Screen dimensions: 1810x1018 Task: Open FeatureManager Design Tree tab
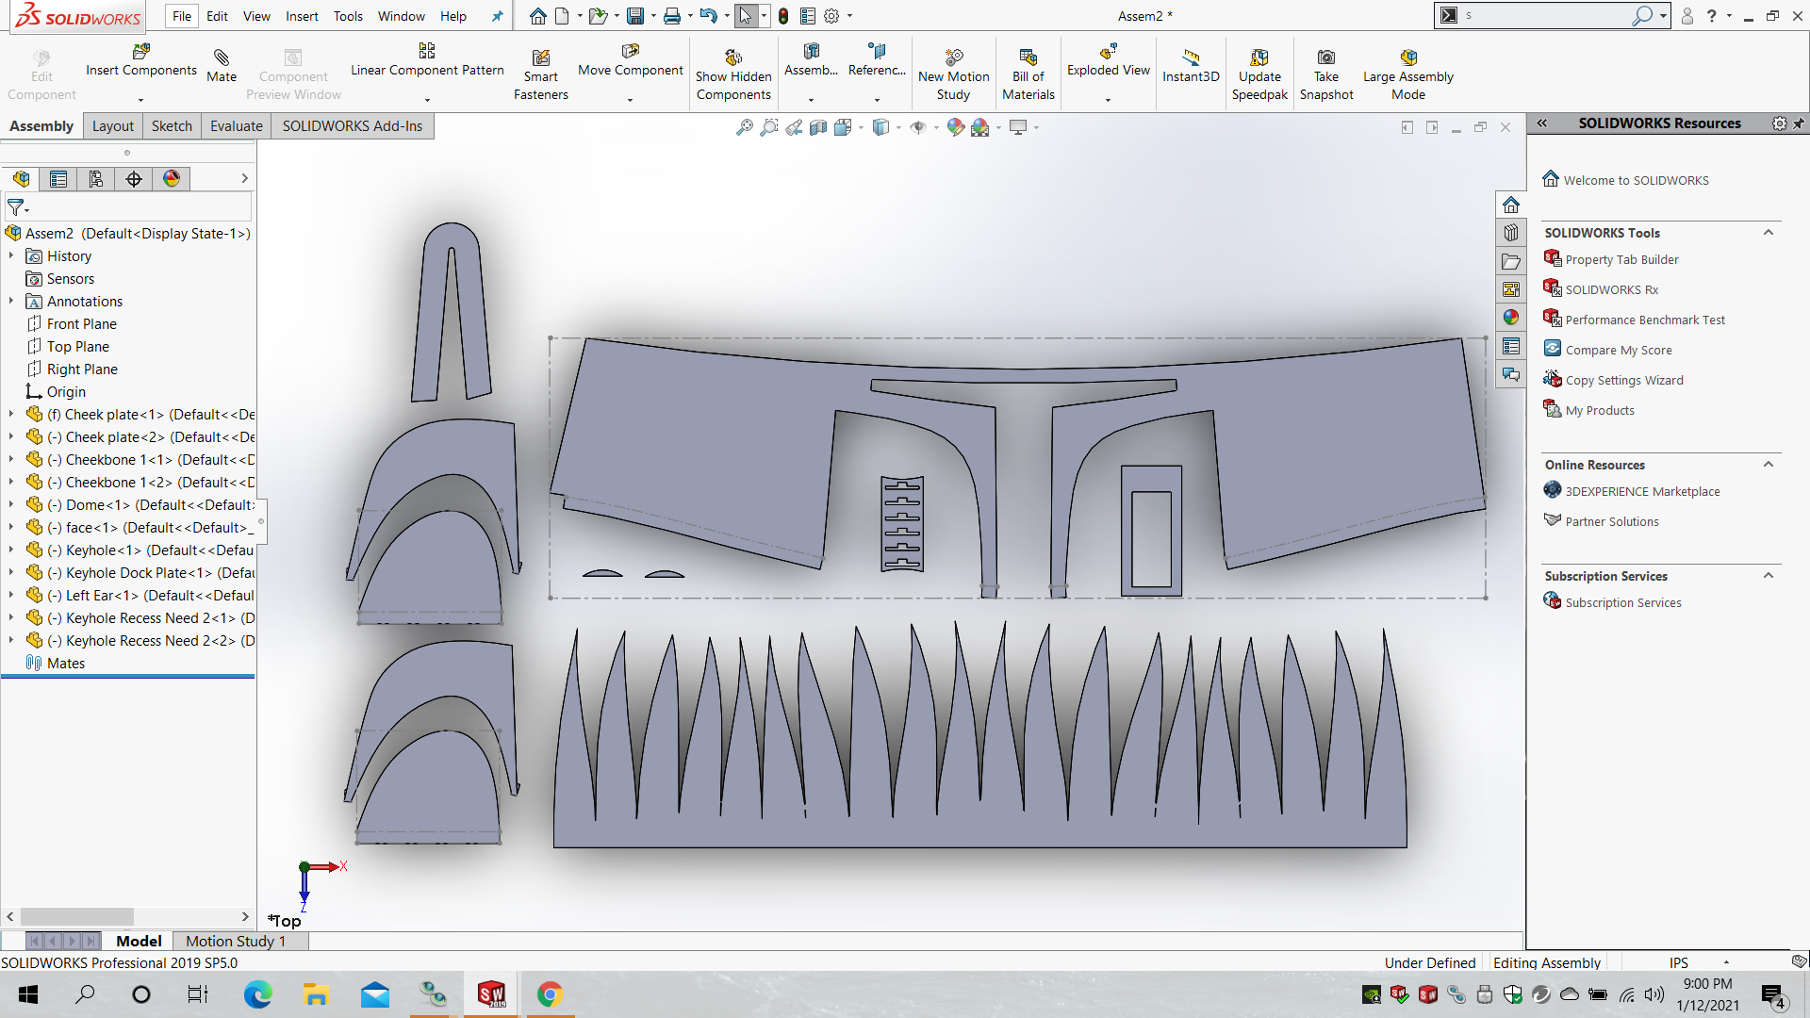coord(22,179)
